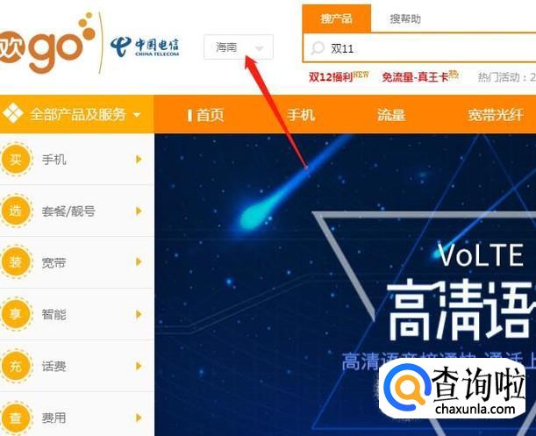Click the round 装 icon beside 宽带
Image resolution: width=536 pixels, height=436 pixels.
pos(16,262)
